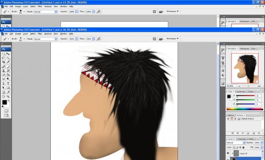Image resolution: width=265 pixels, height=160 pixels.
Task: Select the Eyedropper tool
Action: [x=8, y=92]
